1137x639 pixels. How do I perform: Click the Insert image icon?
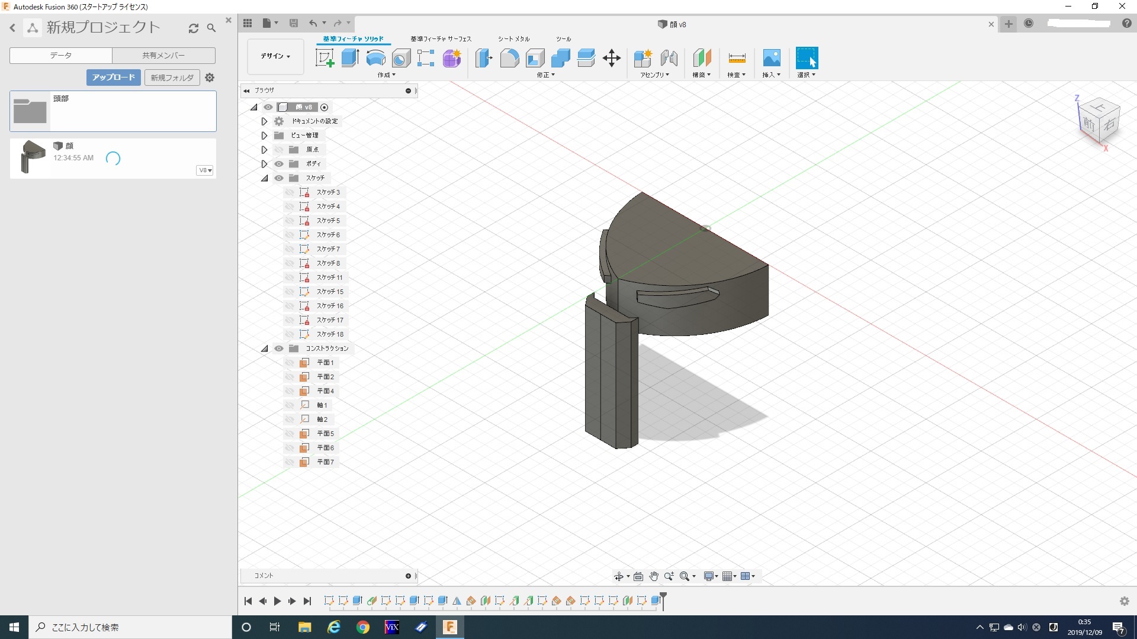pyautogui.click(x=771, y=58)
